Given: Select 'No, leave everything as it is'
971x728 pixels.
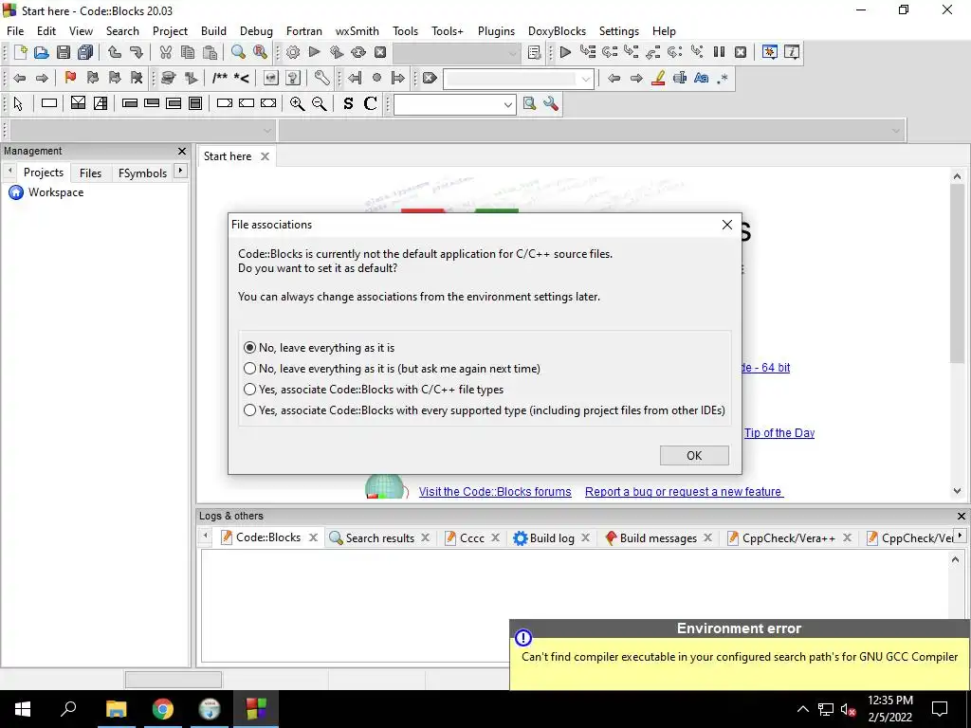Looking at the screenshot, I should [320, 348].
